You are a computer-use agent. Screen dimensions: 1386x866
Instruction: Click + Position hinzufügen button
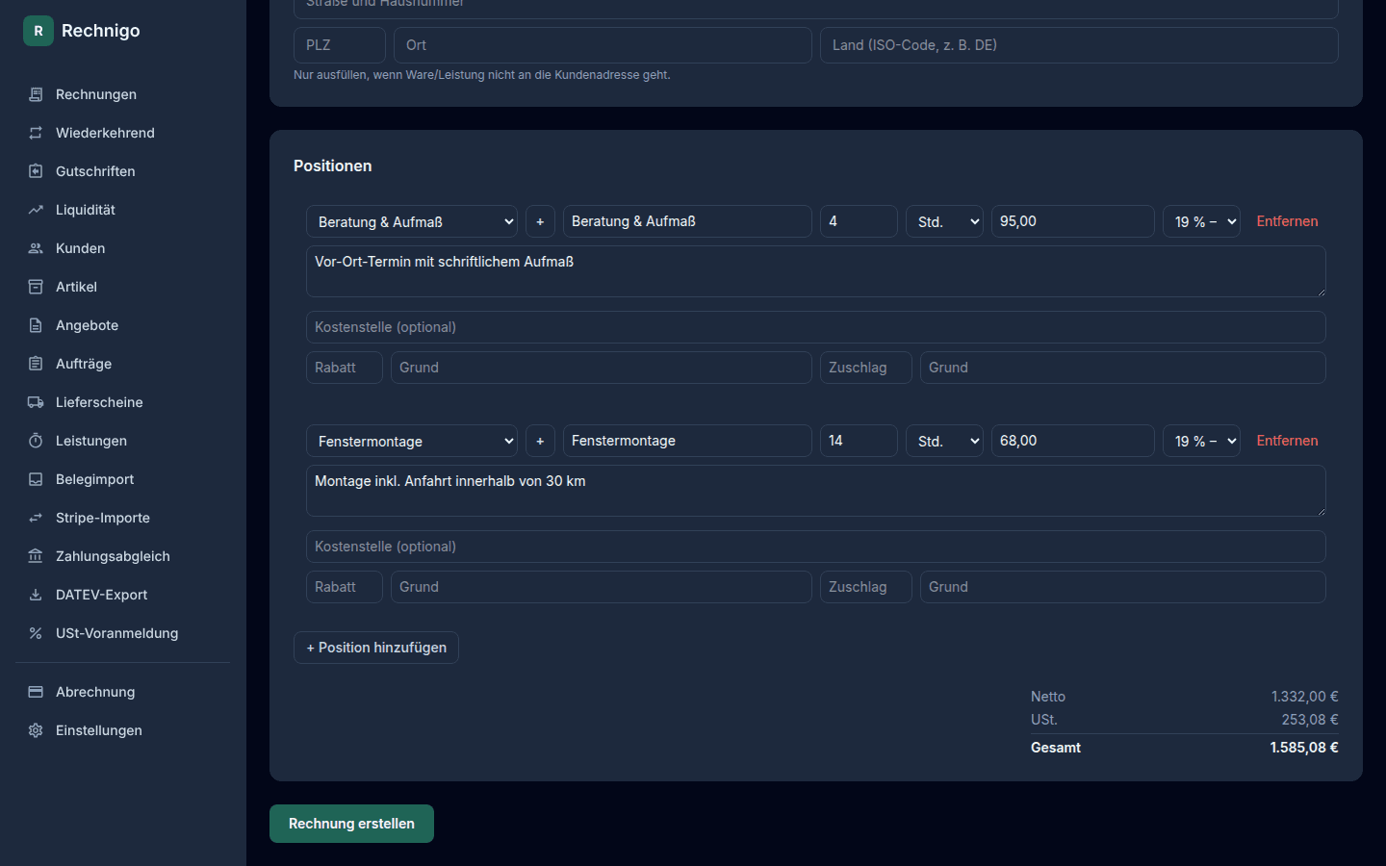point(376,648)
